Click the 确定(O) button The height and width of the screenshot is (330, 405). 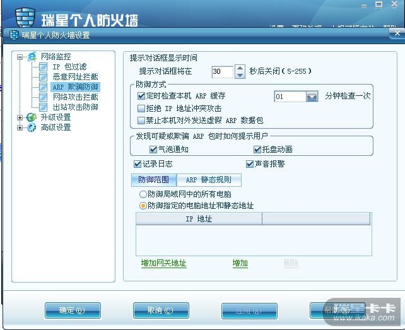click(73, 310)
